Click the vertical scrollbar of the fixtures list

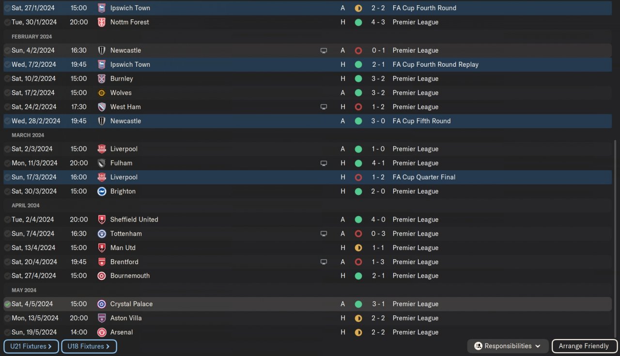point(615,232)
